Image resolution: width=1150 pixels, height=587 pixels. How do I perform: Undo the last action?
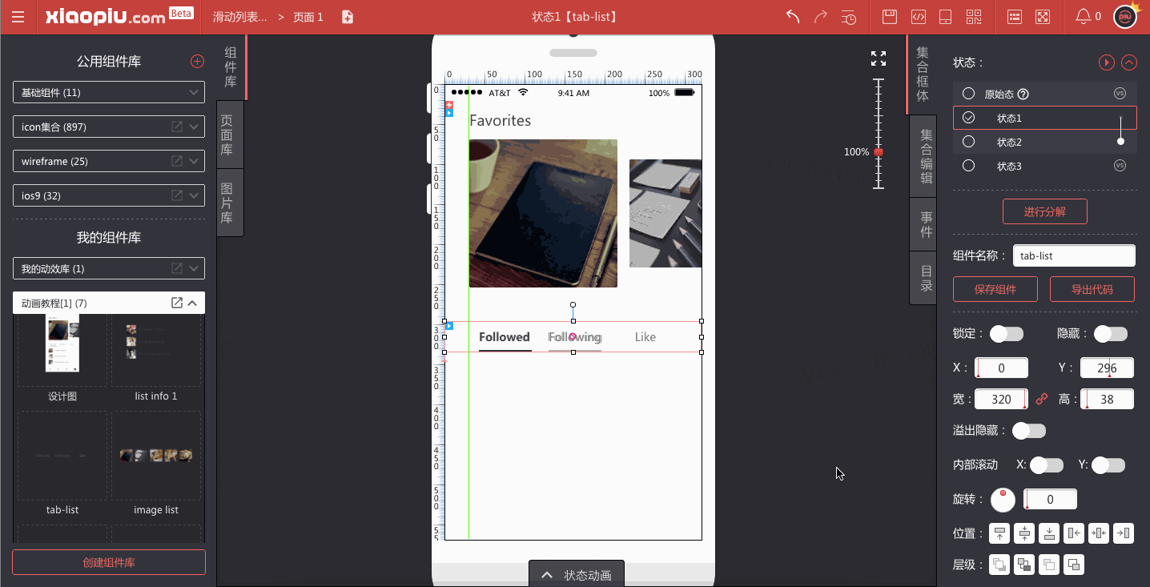pyautogui.click(x=793, y=17)
